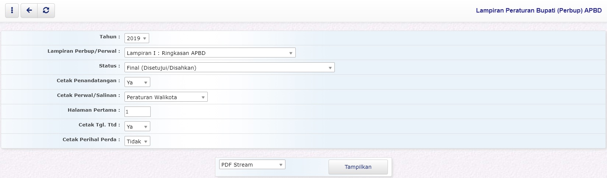Click the three-dot more options icon
The height and width of the screenshot is (178, 607).
(12, 11)
